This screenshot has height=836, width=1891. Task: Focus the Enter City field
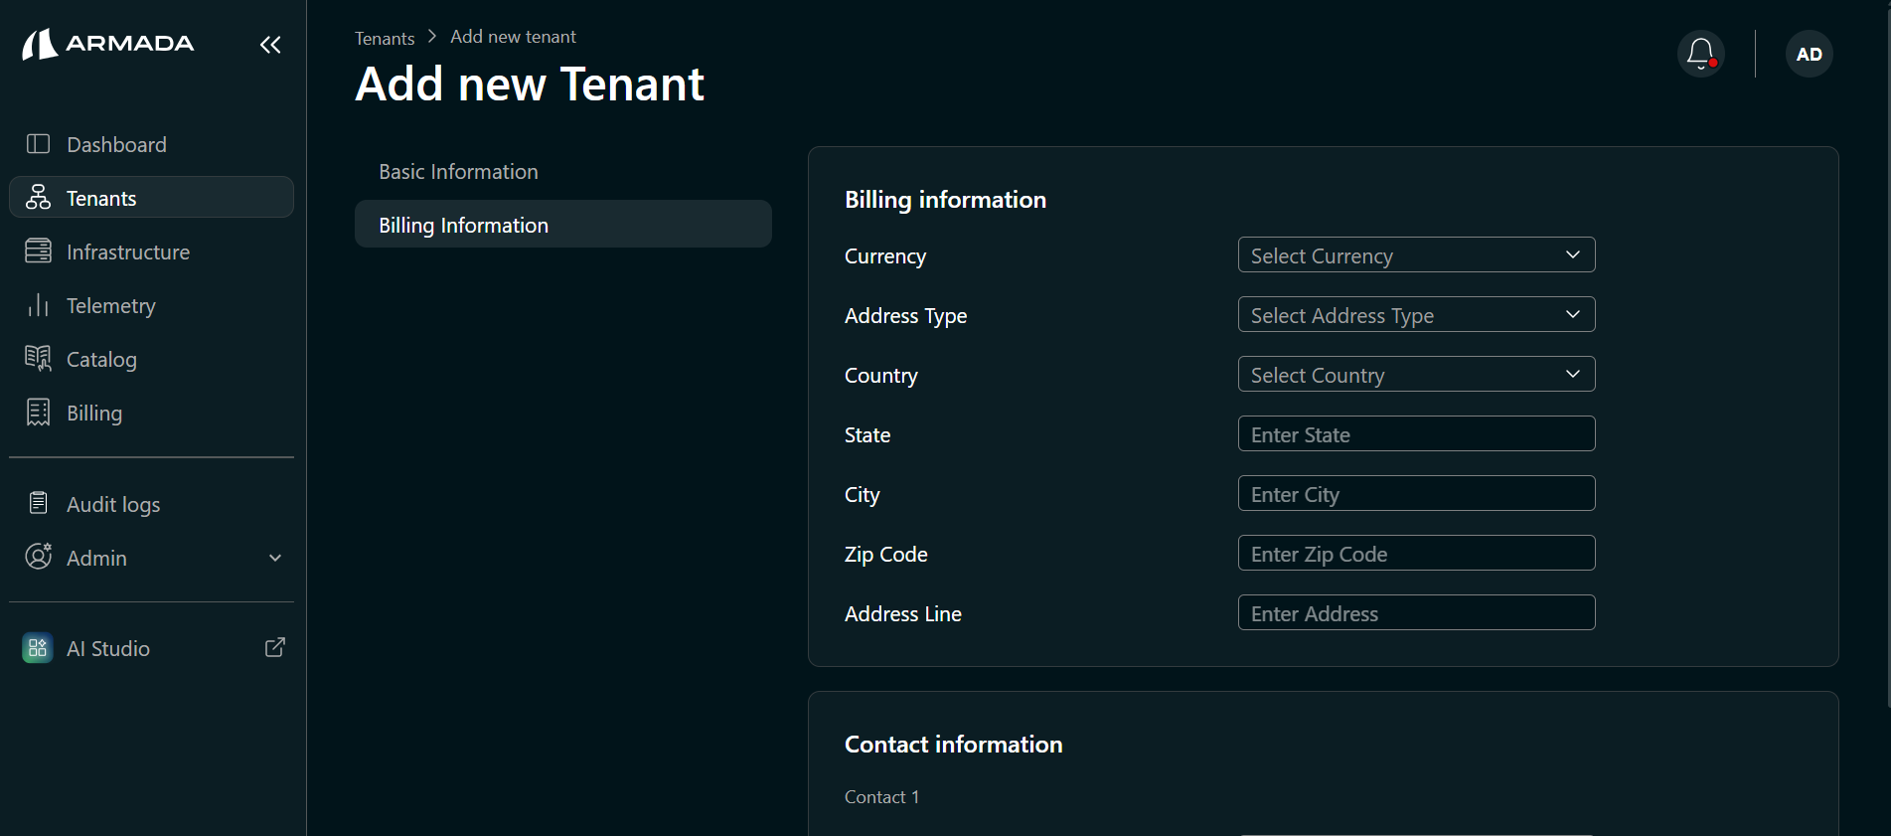coord(1416,494)
